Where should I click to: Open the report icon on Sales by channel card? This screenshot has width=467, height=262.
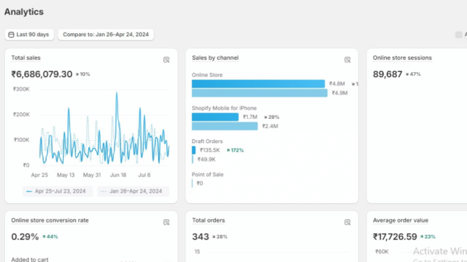[x=347, y=59]
